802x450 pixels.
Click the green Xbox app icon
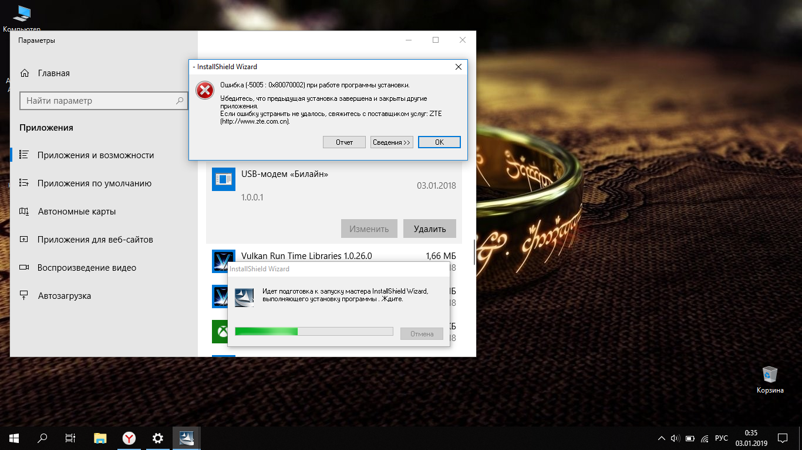[x=220, y=332]
